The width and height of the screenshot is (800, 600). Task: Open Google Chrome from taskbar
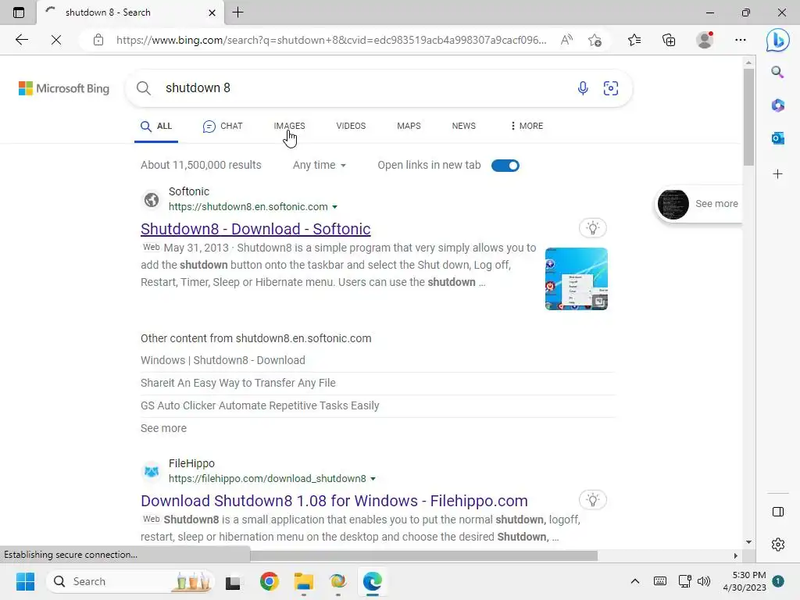[x=270, y=581]
